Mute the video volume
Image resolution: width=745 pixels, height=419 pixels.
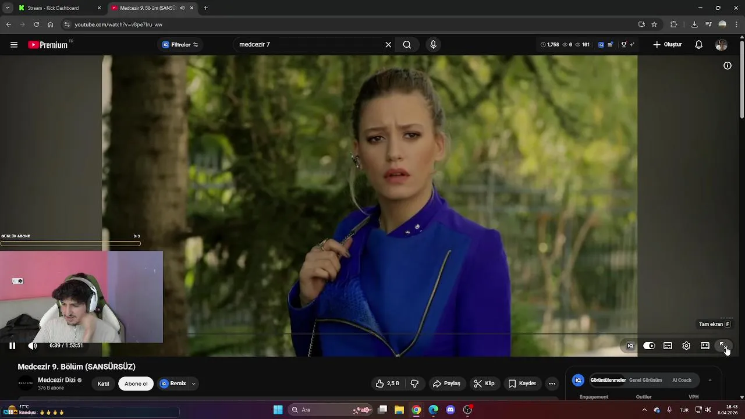[33, 346]
